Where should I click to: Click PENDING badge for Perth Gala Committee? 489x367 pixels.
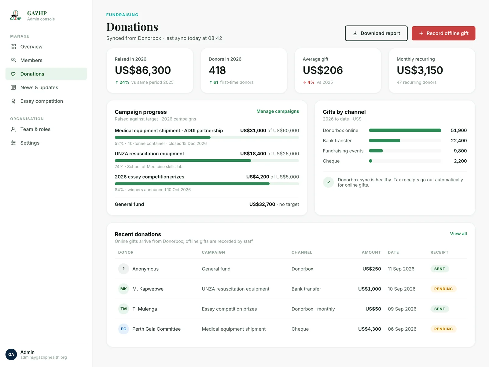443,329
